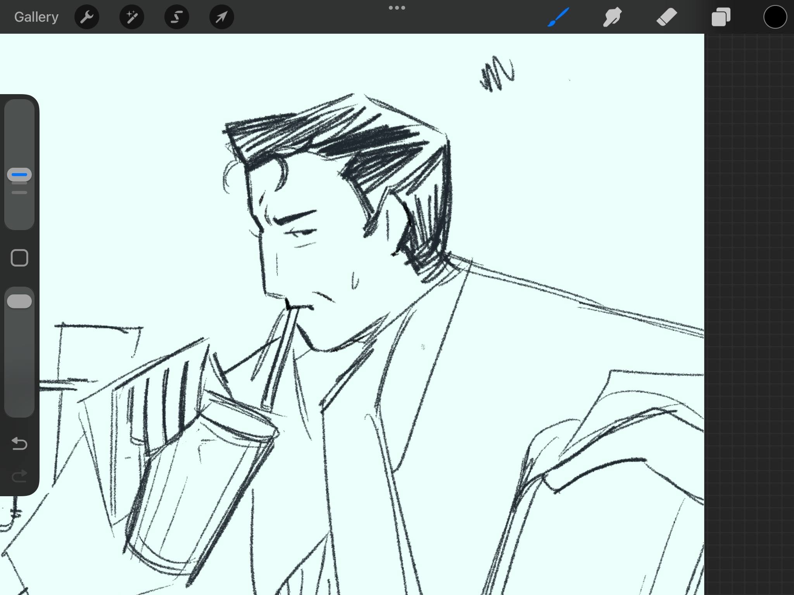Activate the Selection tool

click(x=177, y=17)
